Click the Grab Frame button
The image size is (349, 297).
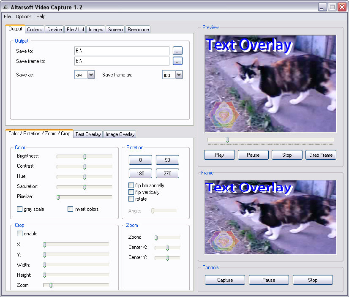click(321, 155)
